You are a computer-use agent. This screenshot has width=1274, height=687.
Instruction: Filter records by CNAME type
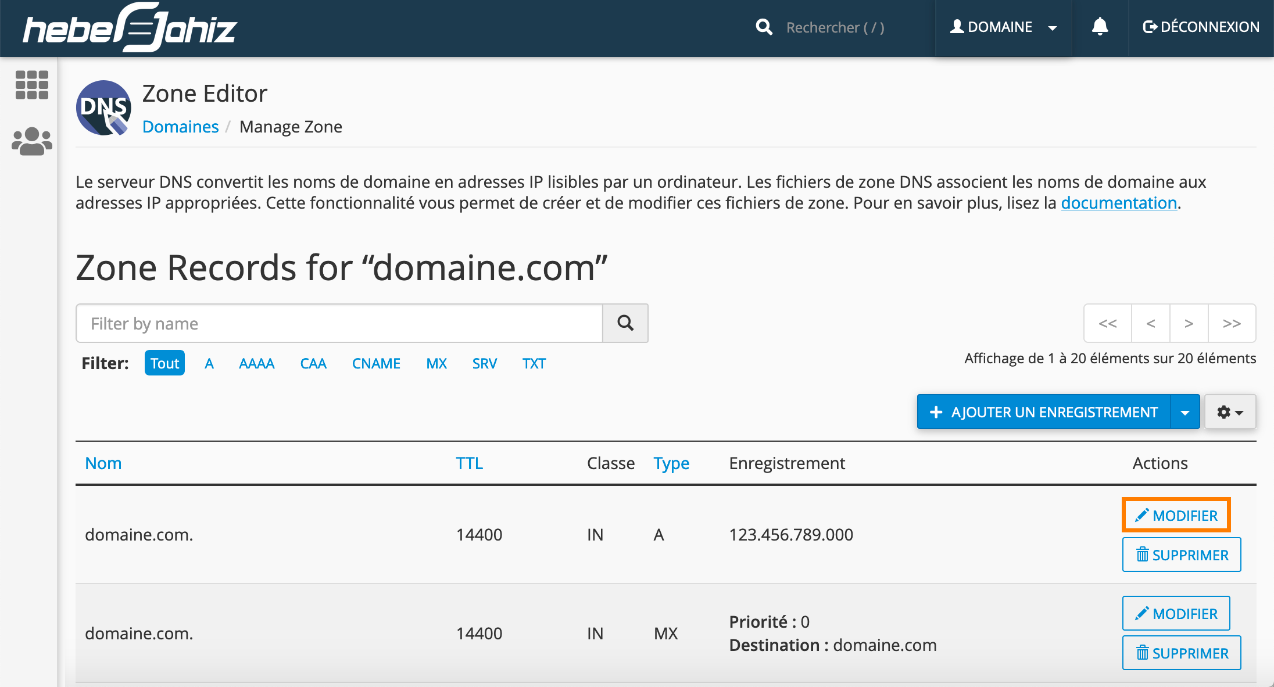pyautogui.click(x=376, y=363)
